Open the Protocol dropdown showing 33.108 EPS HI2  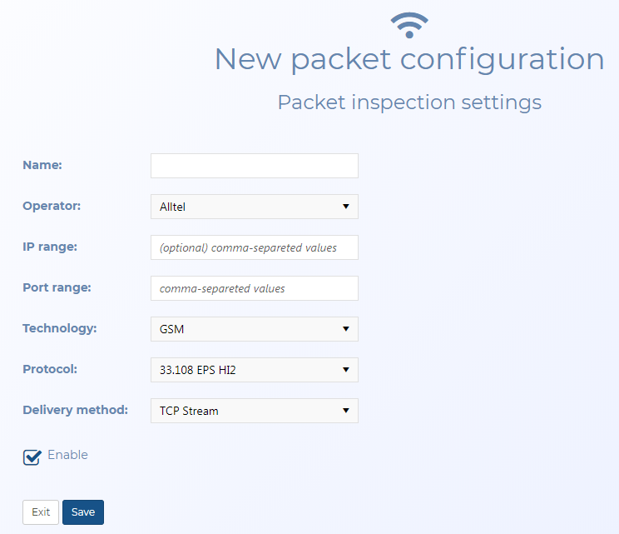[x=254, y=370]
